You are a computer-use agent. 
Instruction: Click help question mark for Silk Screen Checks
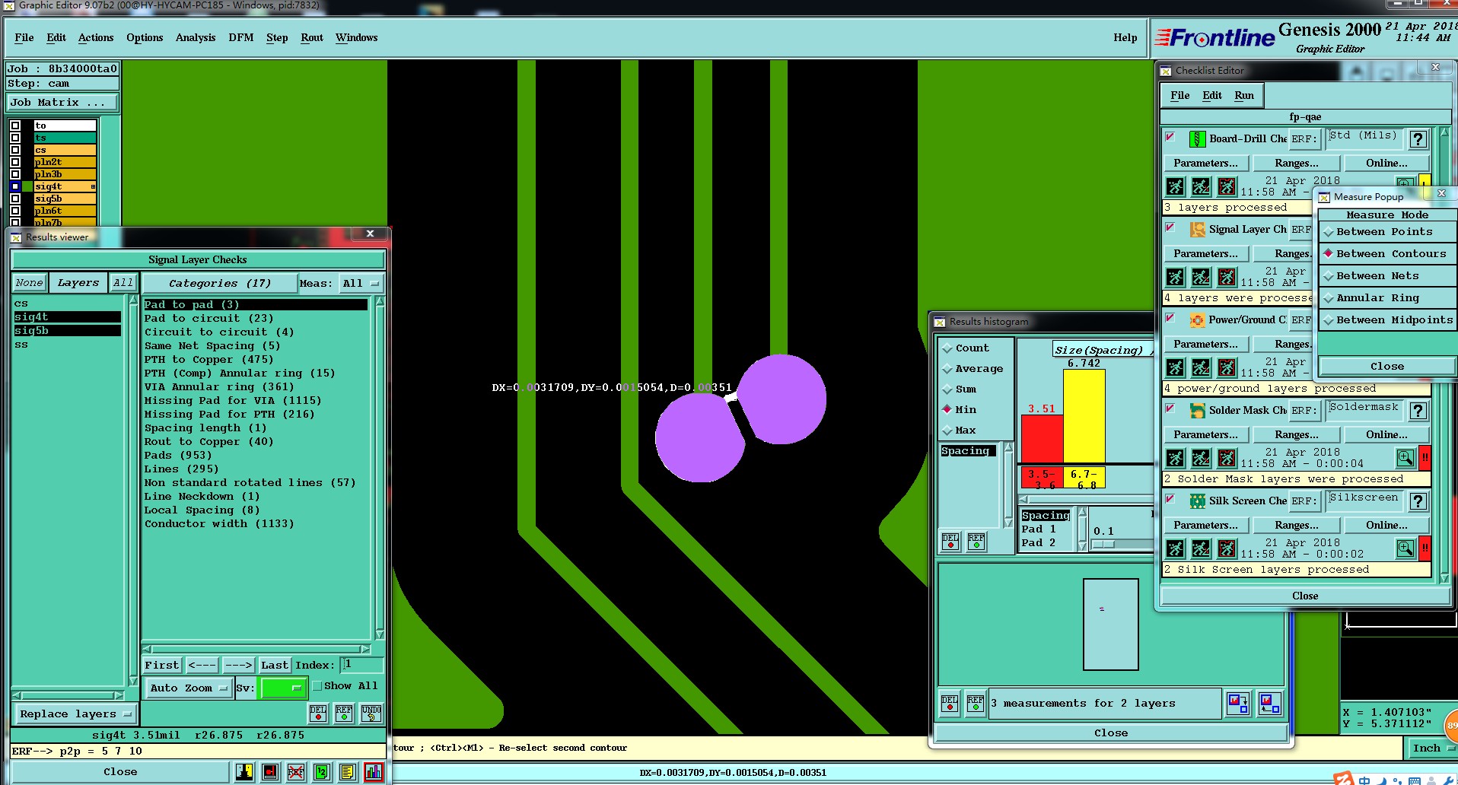pos(1418,501)
